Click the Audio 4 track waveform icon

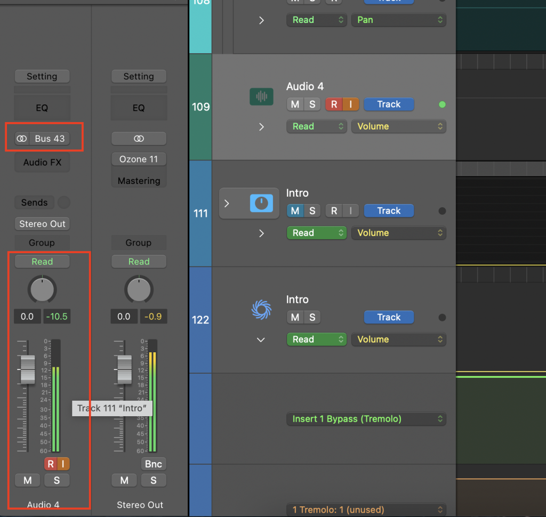[x=261, y=96]
